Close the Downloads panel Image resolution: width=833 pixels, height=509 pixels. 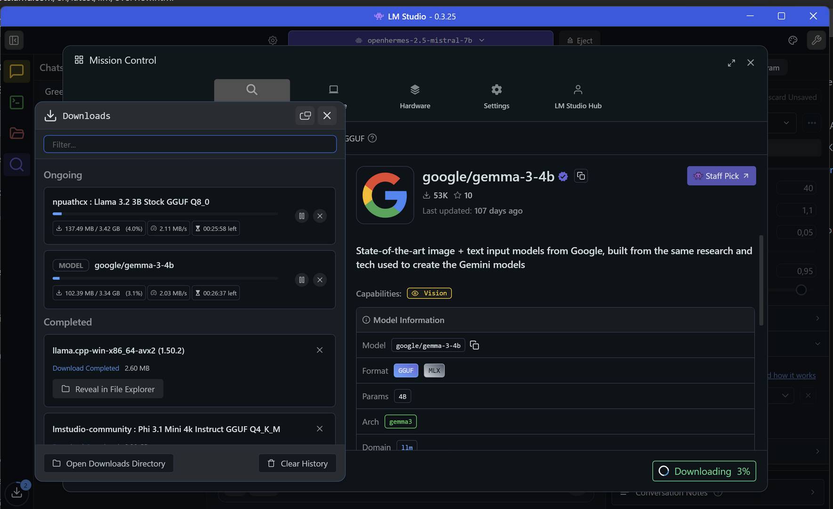pyautogui.click(x=327, y=115)
